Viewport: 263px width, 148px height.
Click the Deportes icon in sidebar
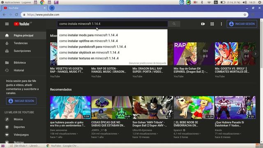pyautogui.click(x=7, y=127)
